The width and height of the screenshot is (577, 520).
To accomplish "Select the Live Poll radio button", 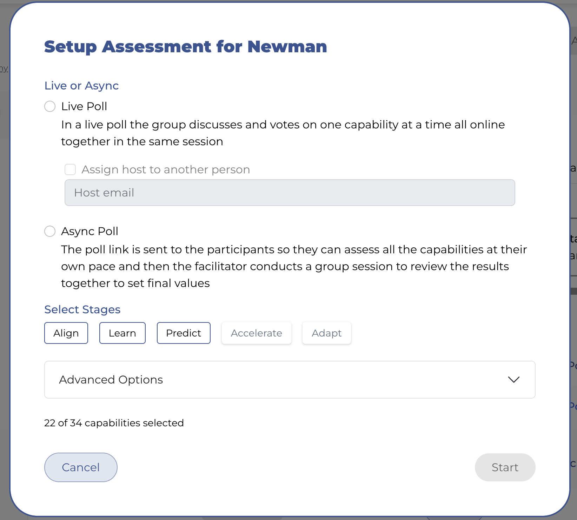I will 50,106.
